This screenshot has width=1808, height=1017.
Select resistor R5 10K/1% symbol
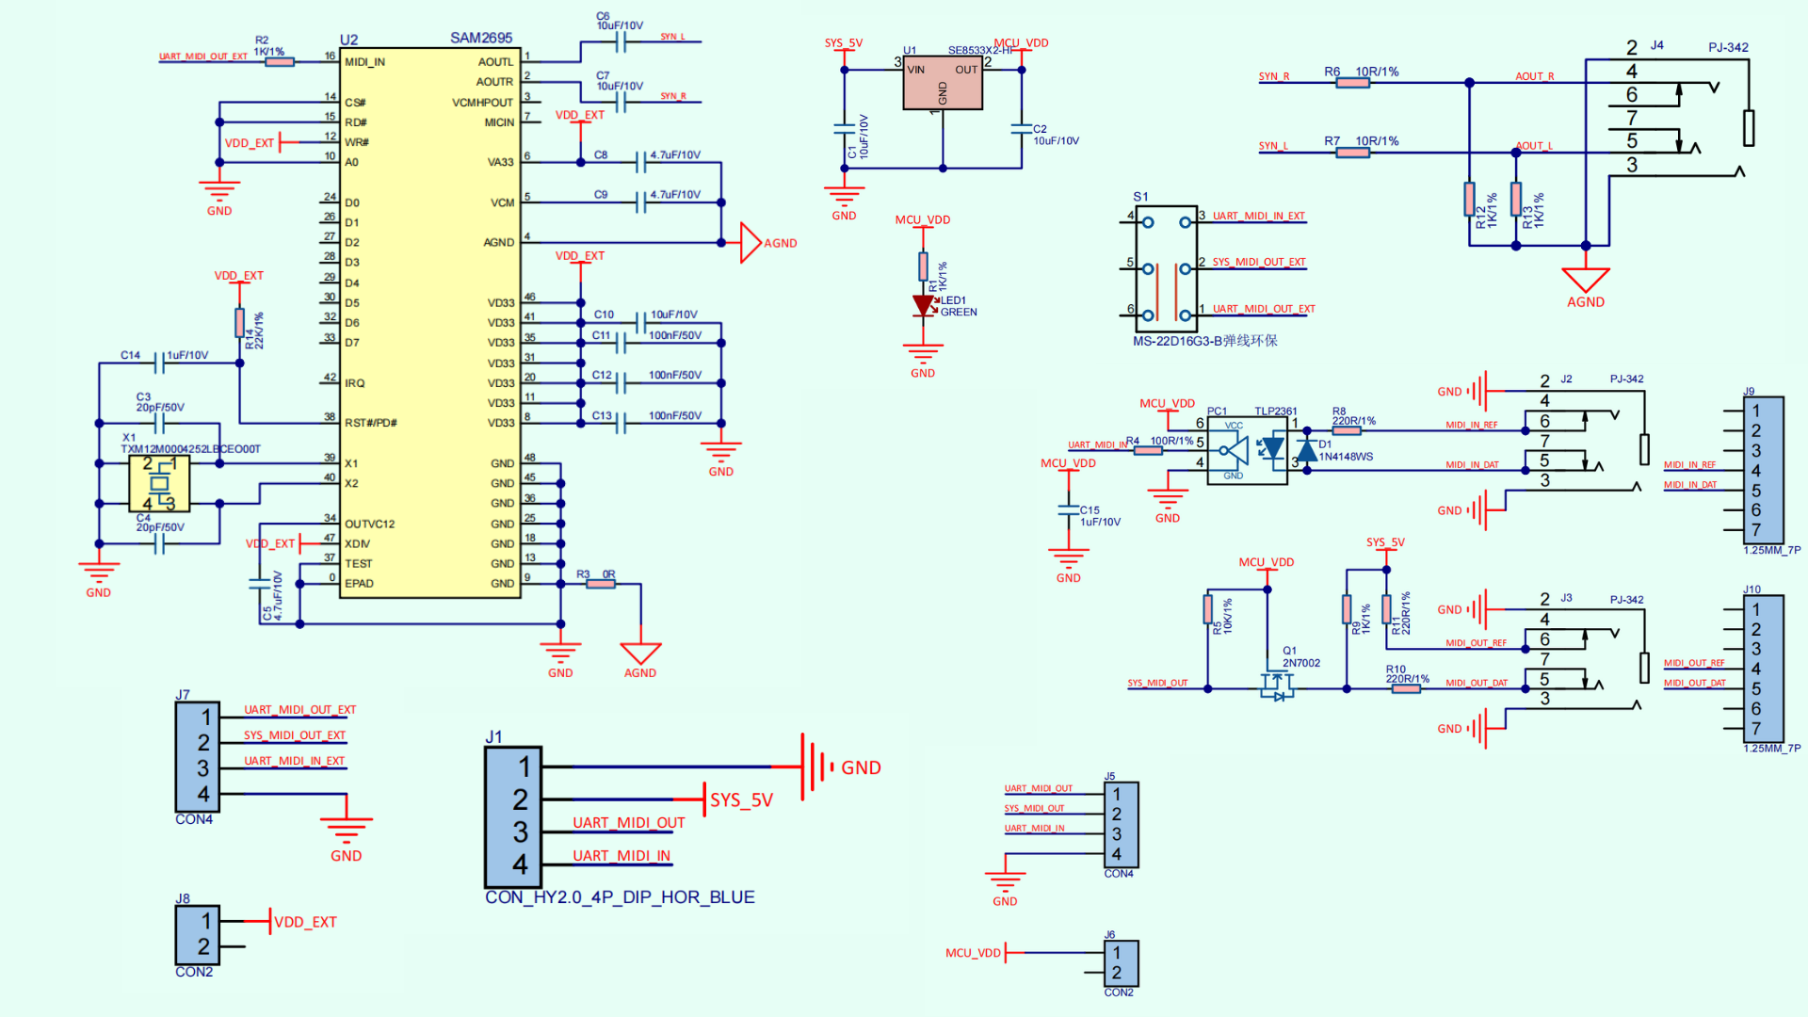1207,609
